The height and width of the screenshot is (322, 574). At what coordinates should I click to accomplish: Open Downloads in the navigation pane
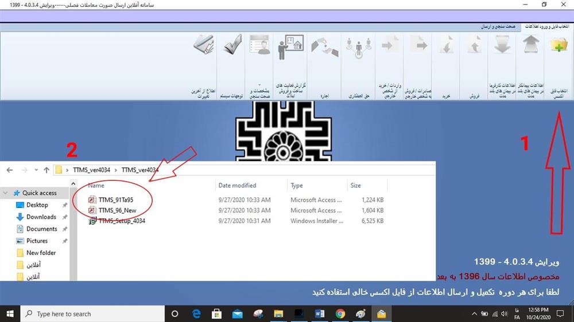click(41, 217)
